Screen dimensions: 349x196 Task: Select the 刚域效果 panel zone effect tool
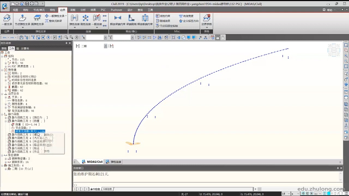163,21
